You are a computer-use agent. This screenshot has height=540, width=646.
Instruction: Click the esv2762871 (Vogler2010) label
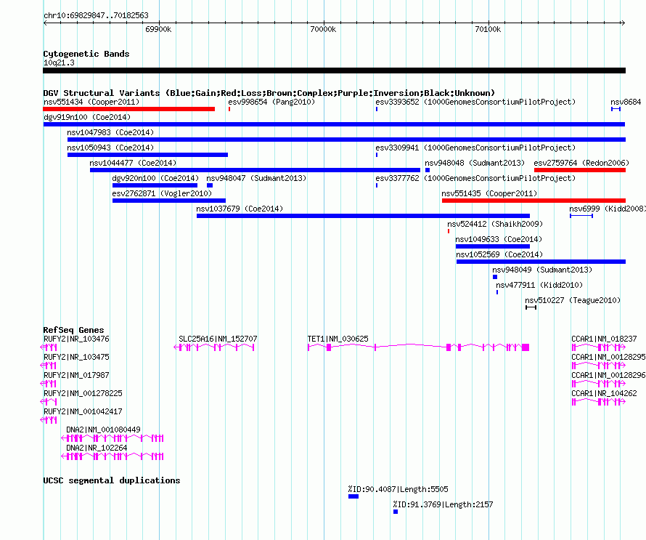click(x=162, y=193)
